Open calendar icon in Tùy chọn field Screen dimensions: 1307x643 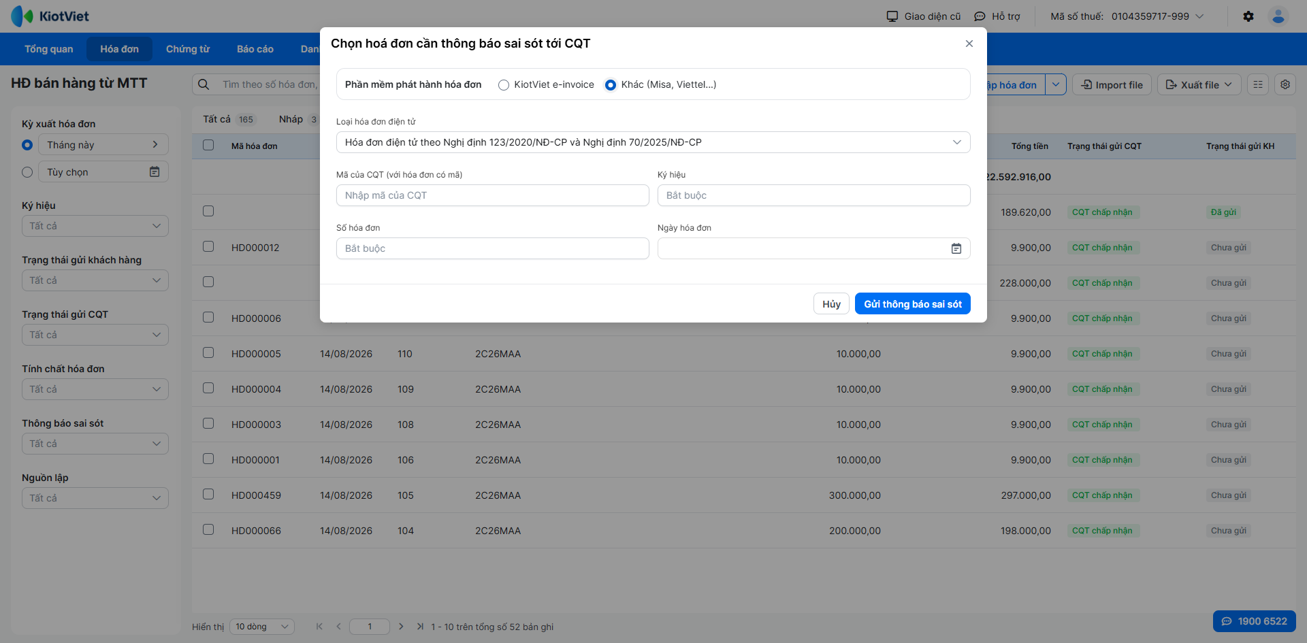[x=155, y=172]
